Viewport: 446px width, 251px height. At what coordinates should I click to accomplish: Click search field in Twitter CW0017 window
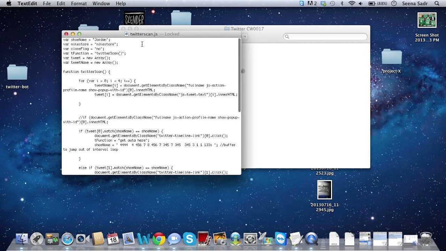(325, 37)
